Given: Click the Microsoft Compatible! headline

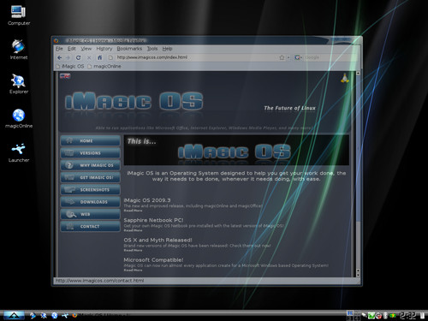Looking at the screenshot, I should point(153,260).
